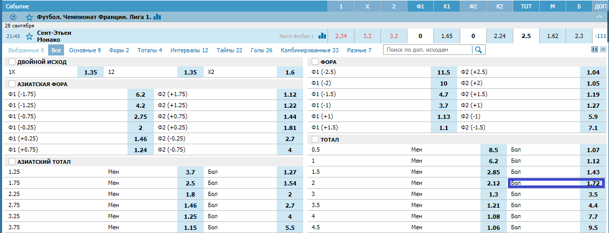Add Ligue 1 league to favorites star
The width and height of the screenshot is (609, 233).
point(29,17)
